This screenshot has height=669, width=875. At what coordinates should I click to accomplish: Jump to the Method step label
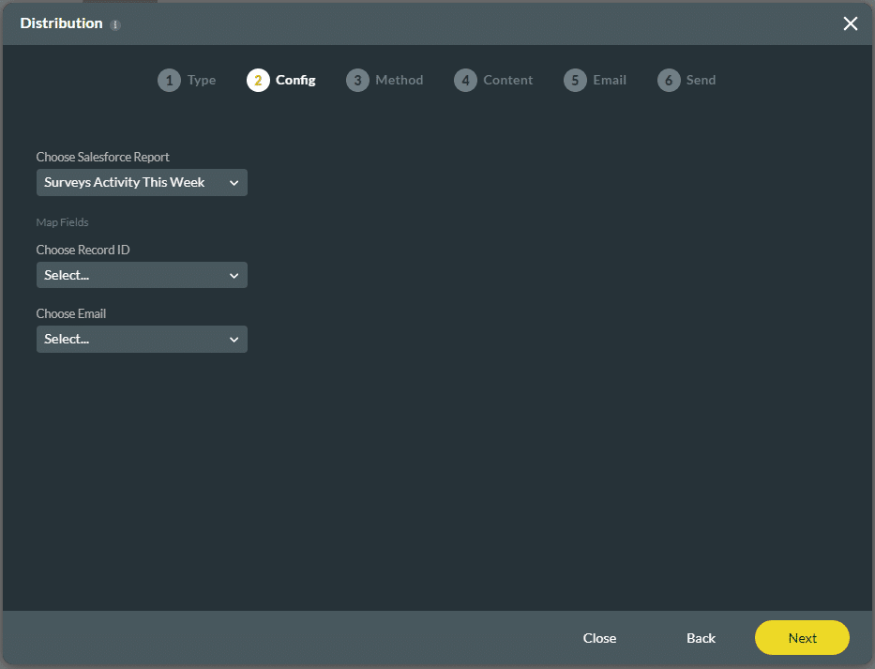click(399, 81)
